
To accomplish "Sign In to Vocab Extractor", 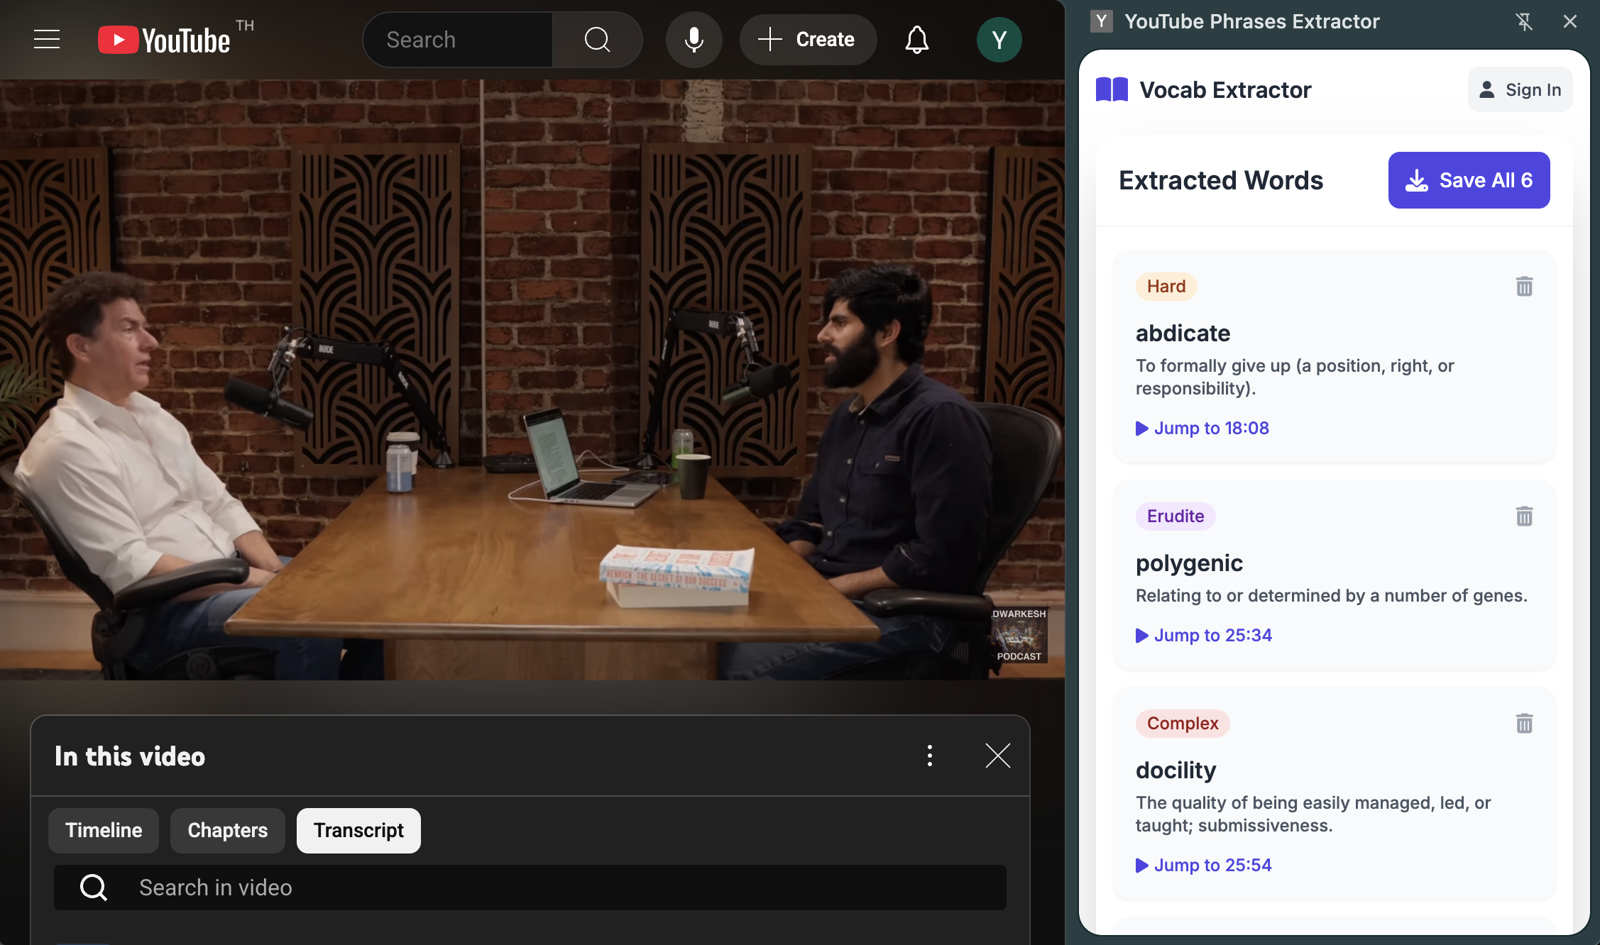I will tap(1520, 89).
